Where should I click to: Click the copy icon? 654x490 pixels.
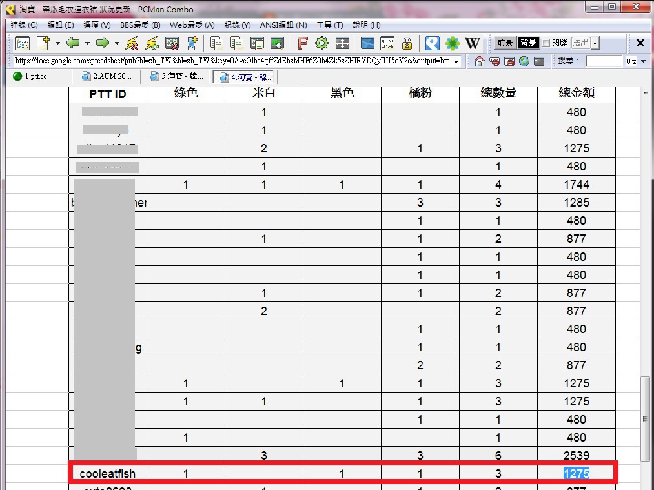[x=217, y=43]
